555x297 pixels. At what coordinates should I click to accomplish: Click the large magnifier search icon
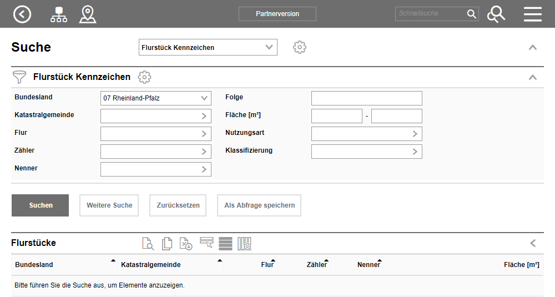tap(496, 14)
